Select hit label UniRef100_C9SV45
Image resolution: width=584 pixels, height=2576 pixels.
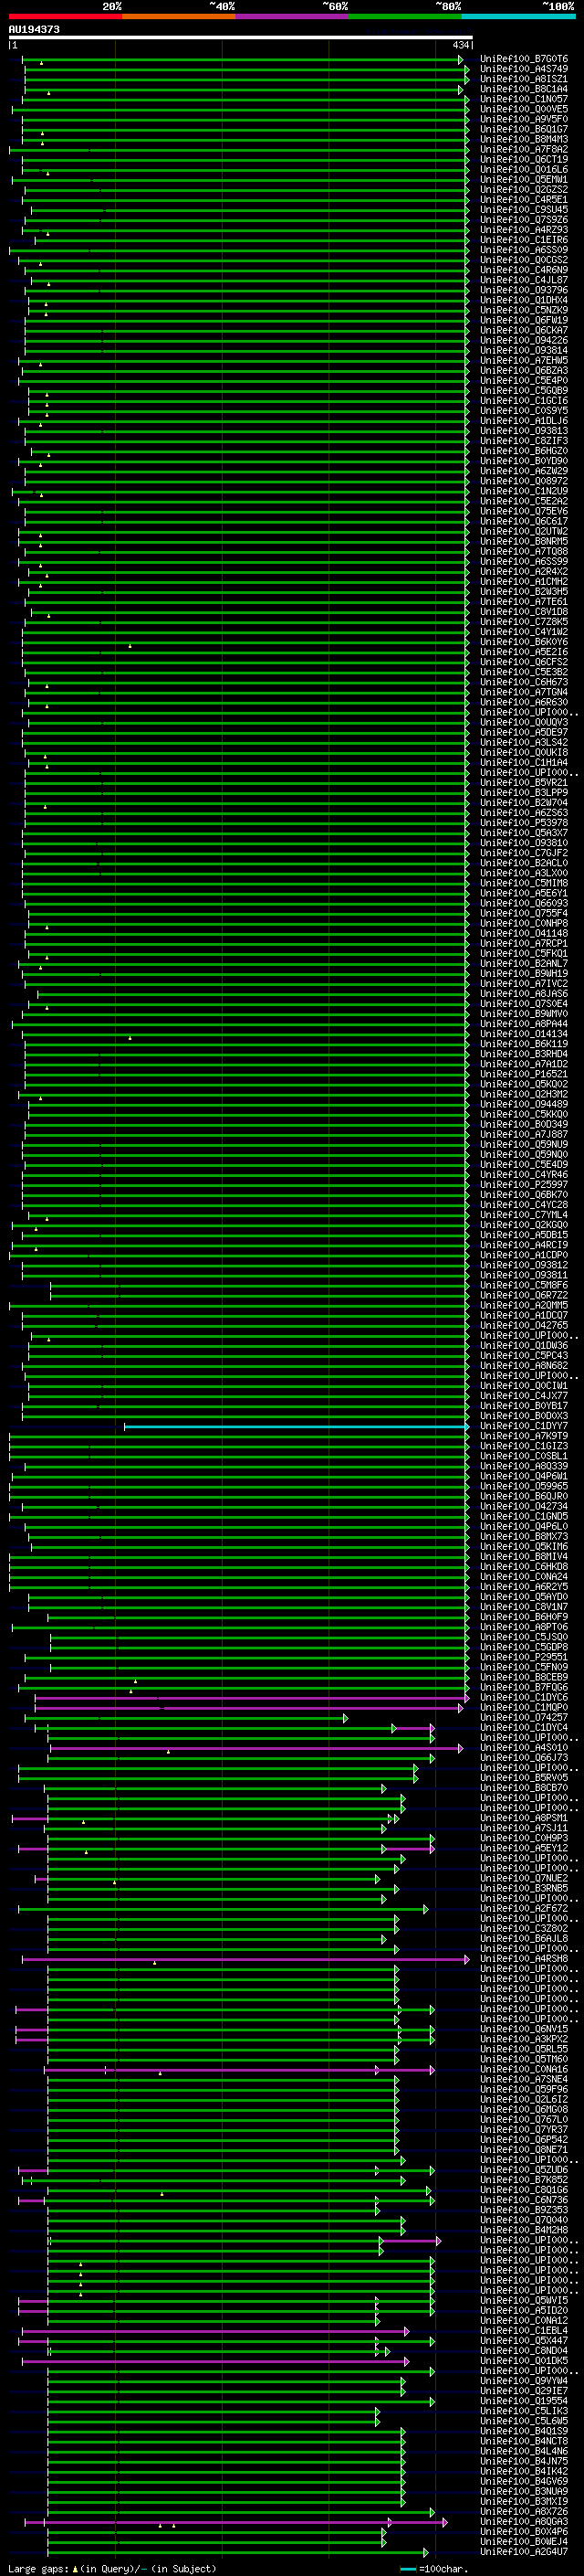click(x=524, y=210)
